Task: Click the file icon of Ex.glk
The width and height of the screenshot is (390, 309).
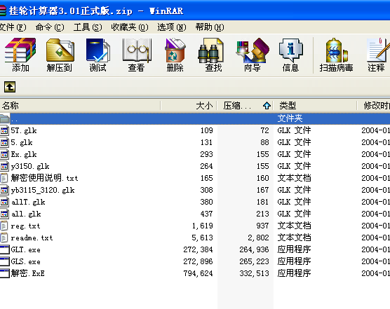Action: pyautogui.click(x=4, y=154)
